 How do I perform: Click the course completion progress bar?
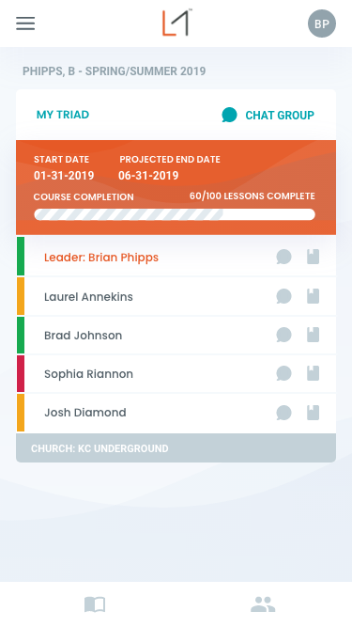pyautogui.click(x=175, y=214)
